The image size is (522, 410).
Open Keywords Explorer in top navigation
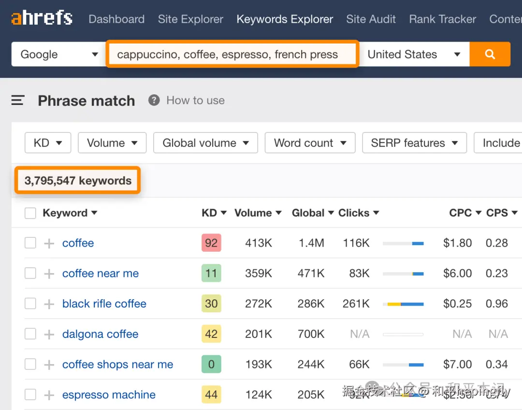coord(285,19)
